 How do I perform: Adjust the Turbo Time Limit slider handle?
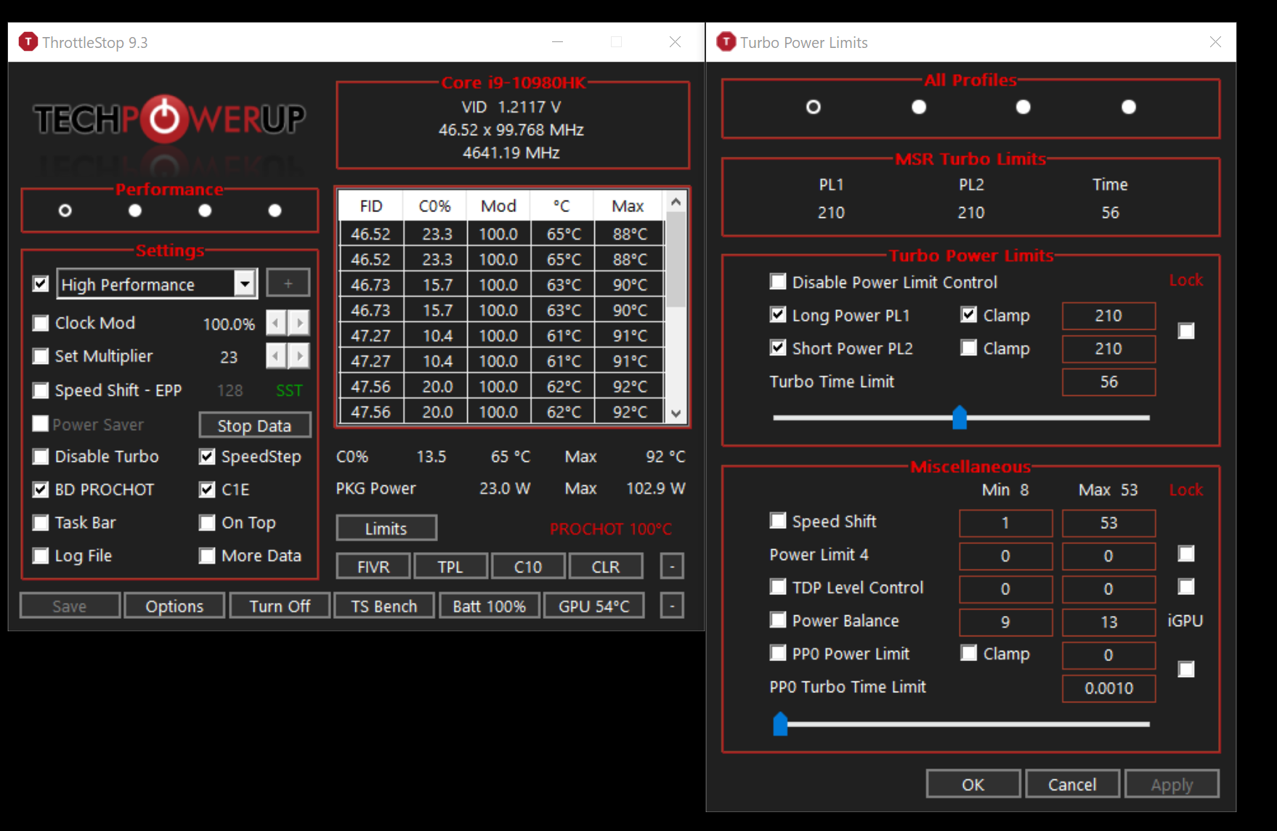click(x=960, y=418)
